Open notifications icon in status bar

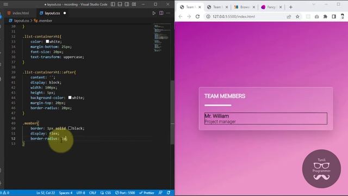(169, 193)
